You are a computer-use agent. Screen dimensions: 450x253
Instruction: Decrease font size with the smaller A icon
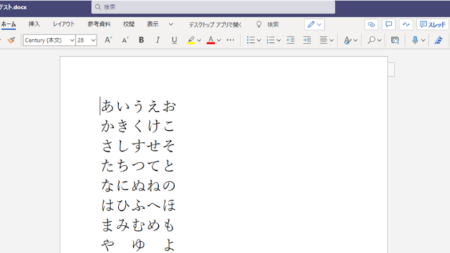coord(125,40)
